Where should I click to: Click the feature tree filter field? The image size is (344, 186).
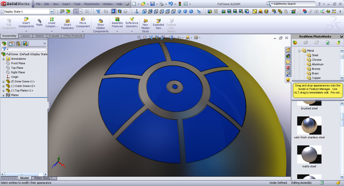tap(24, 49)
